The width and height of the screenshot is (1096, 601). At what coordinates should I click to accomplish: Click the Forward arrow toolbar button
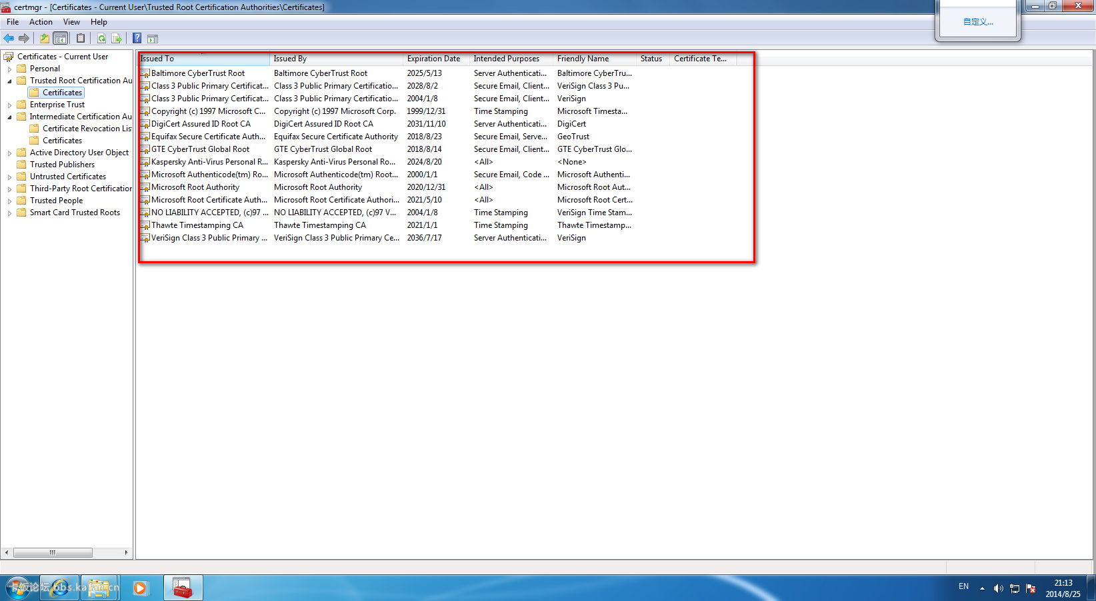pyautogui.click(x=24, y=39)
